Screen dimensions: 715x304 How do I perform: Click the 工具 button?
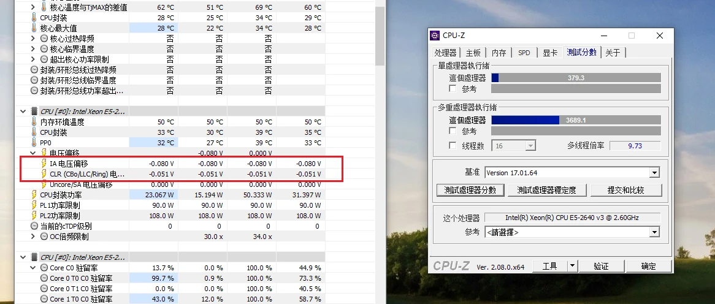[x=549, y=266]
